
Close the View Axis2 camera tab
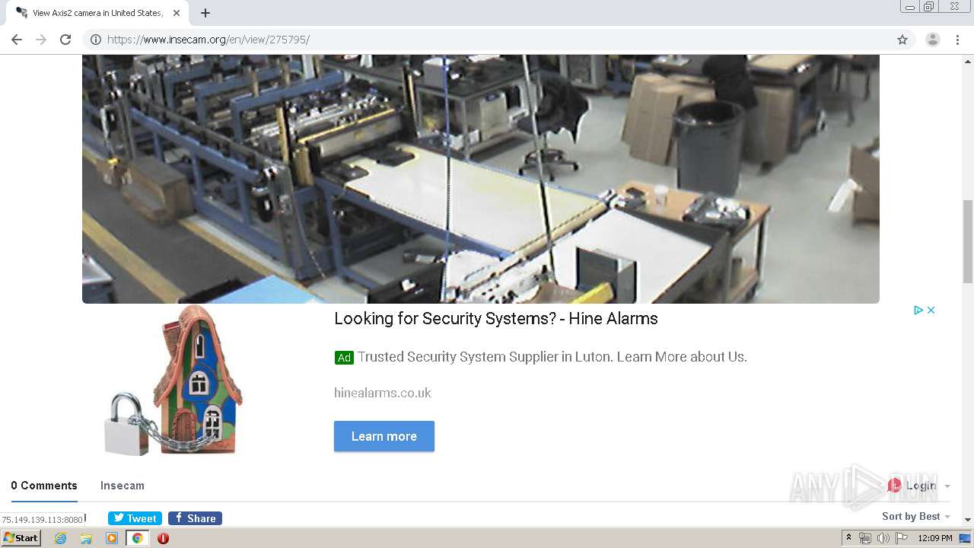(177, 13)
